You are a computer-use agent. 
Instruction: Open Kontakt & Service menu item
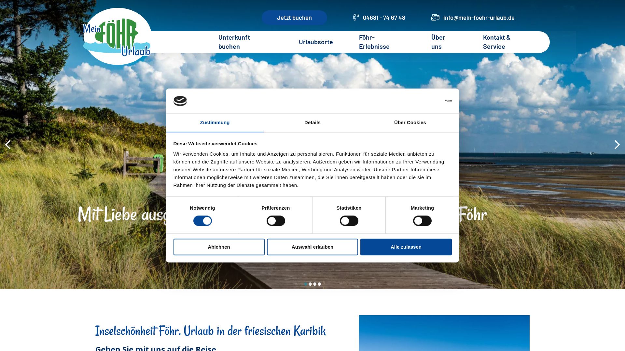pos(497,42)
